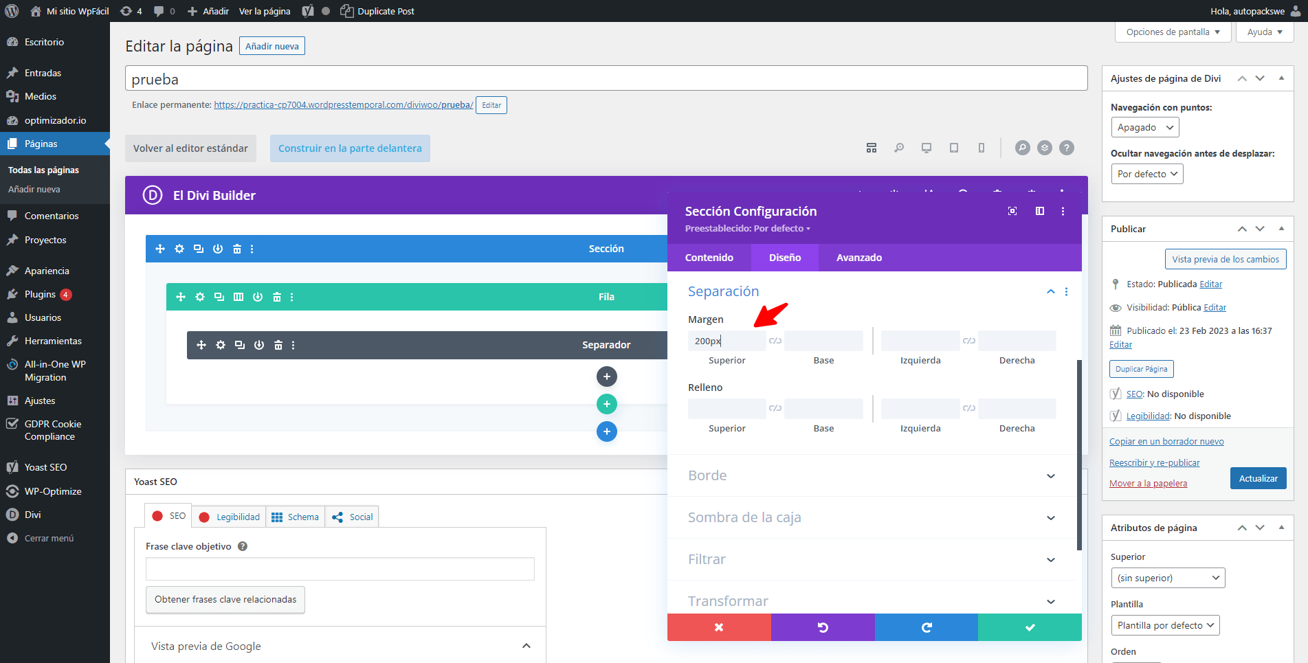Open Legibilidad tab in Yoast
This screenshot has width=1308, height=663.
coord(230,517)
